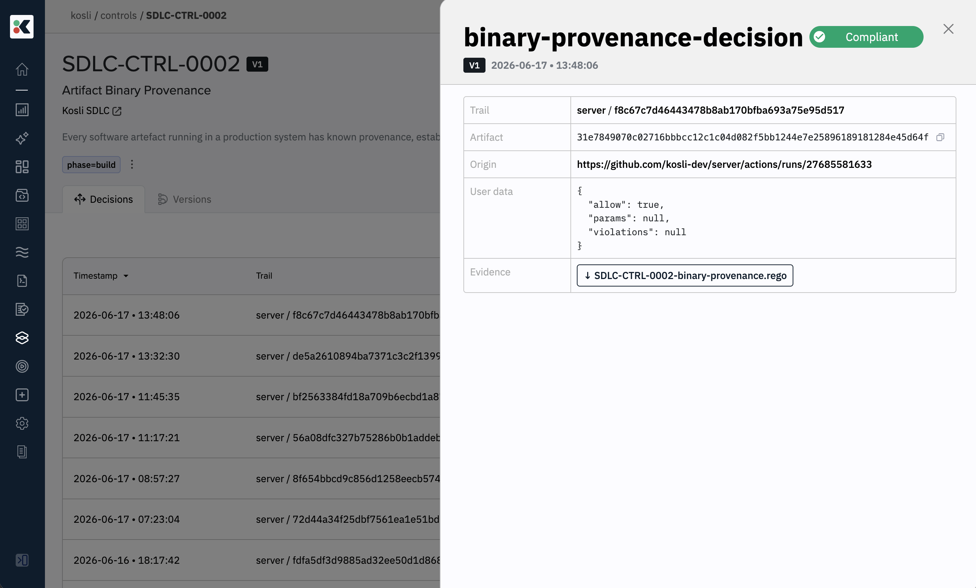This screenshot has width=976, height=588.
Task: Open trail server / fdfa5df3d9885ad32ee50d1d868
Action: pos(348,560)
